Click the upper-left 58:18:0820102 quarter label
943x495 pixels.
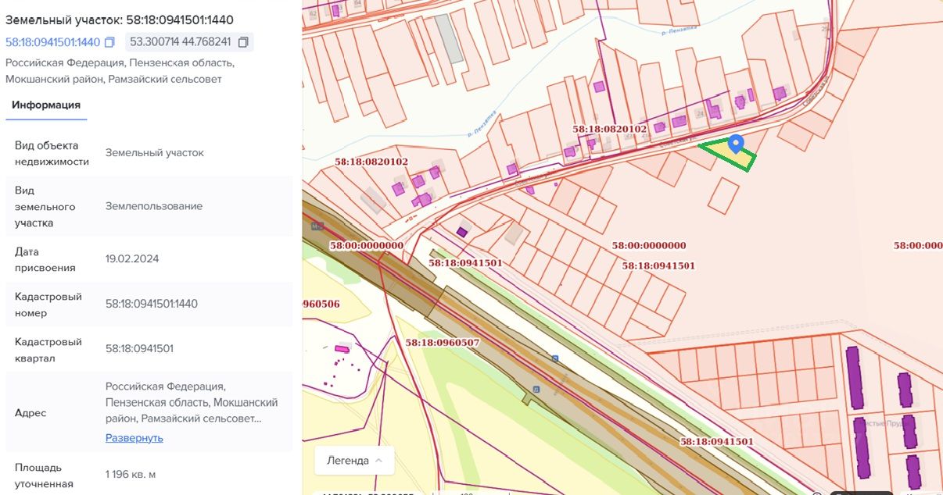pos(371,162)
